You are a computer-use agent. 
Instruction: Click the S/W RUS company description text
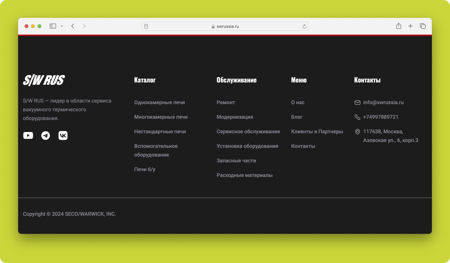[x=67, y=110]
